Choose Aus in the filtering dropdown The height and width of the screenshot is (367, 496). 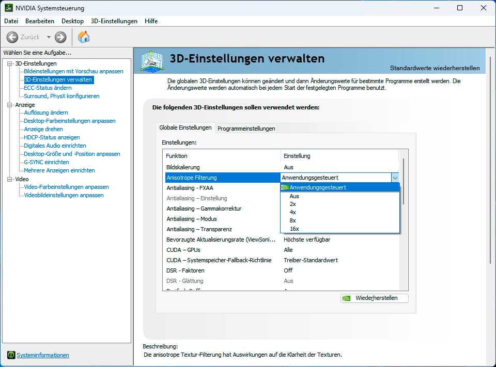[340, 196]
